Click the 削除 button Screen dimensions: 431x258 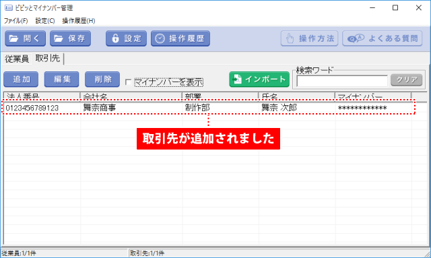(102, 79)
